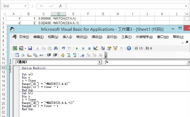190x117 pixels.
Task: Click the Toolbox hammer-wrench icon
Action: [x=121, y=48]
